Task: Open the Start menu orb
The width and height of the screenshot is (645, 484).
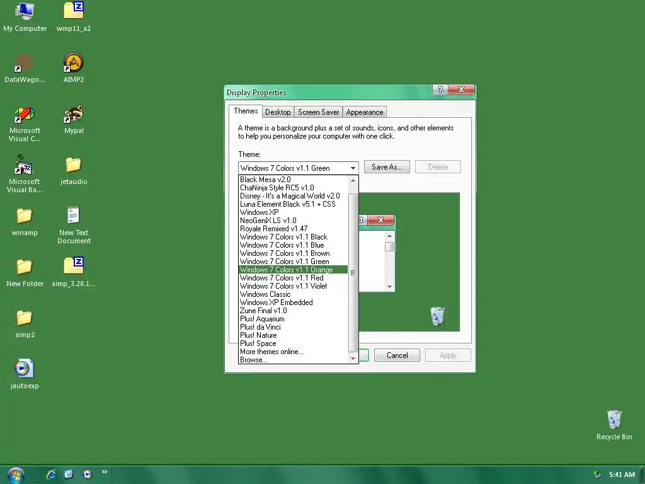Action: pos(16,475)
